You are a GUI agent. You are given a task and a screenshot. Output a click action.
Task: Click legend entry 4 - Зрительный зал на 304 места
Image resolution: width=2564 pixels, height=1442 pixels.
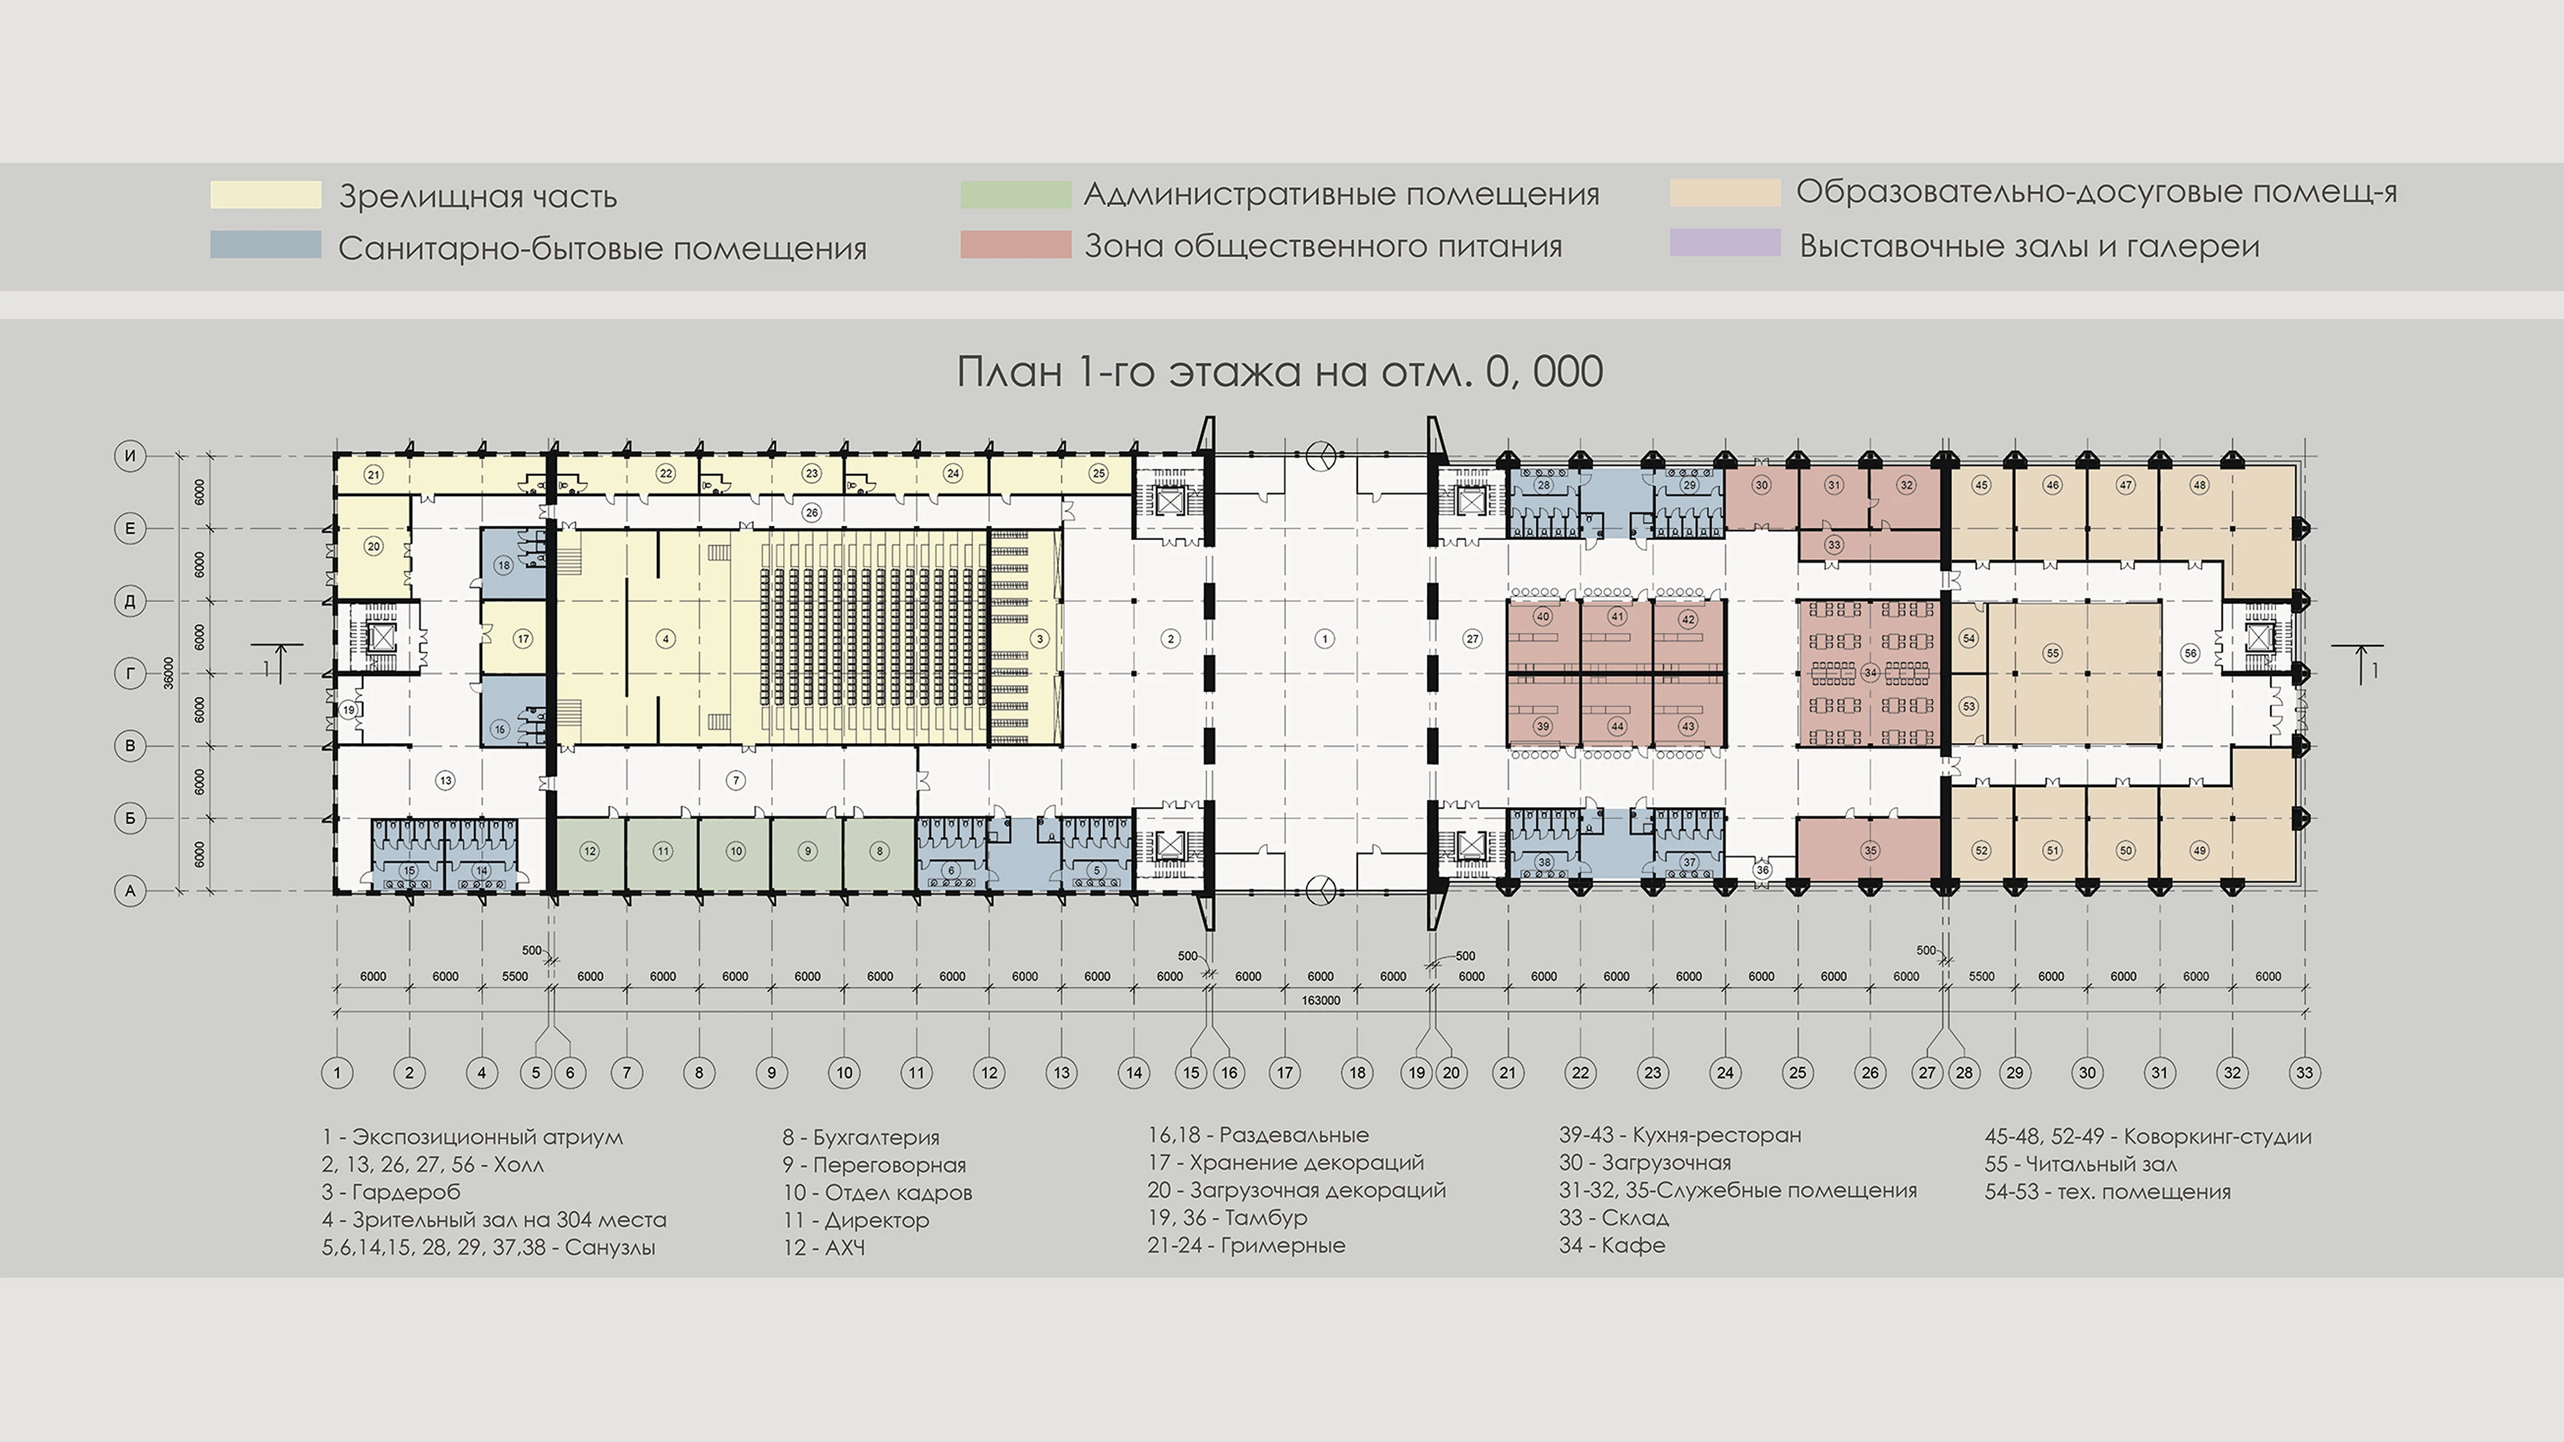pos(493,1219)
